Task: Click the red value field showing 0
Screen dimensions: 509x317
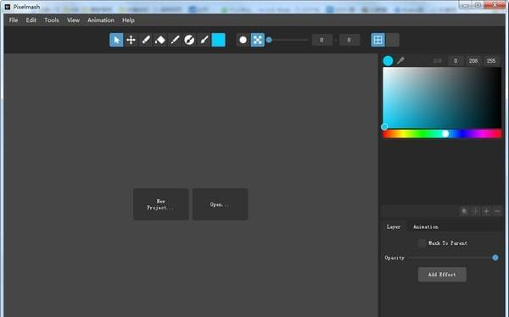Action: tap(456, 61)
